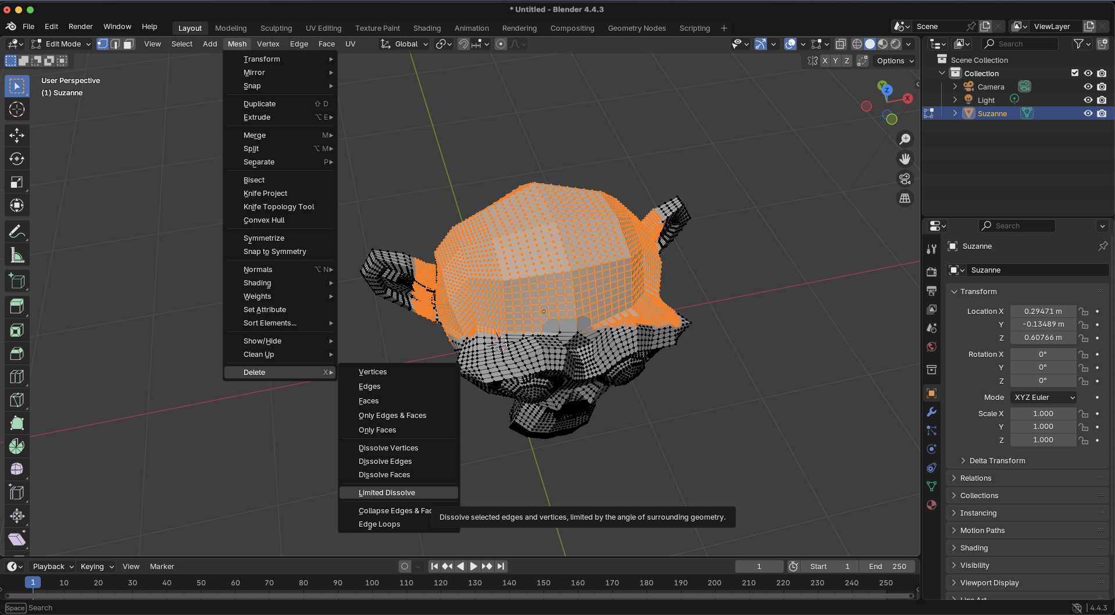Select the Cursor tool in the toolbar
Screen dimensions: 1115x615
(x=17, y=109)
